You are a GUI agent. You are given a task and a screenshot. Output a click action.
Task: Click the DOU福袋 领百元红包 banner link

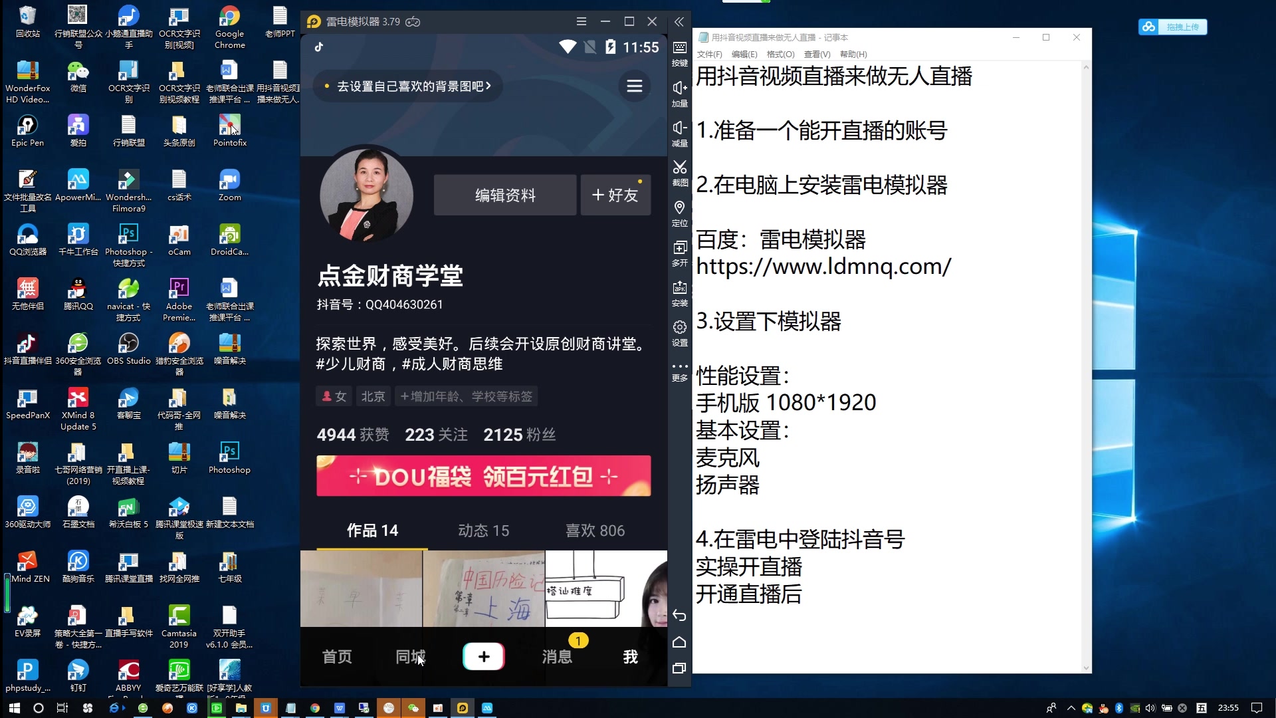coord(484,476)
